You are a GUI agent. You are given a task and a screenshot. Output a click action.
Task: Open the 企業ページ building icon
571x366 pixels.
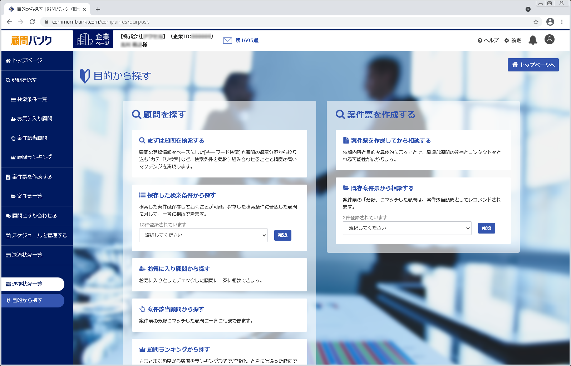(x=93, y=39)
